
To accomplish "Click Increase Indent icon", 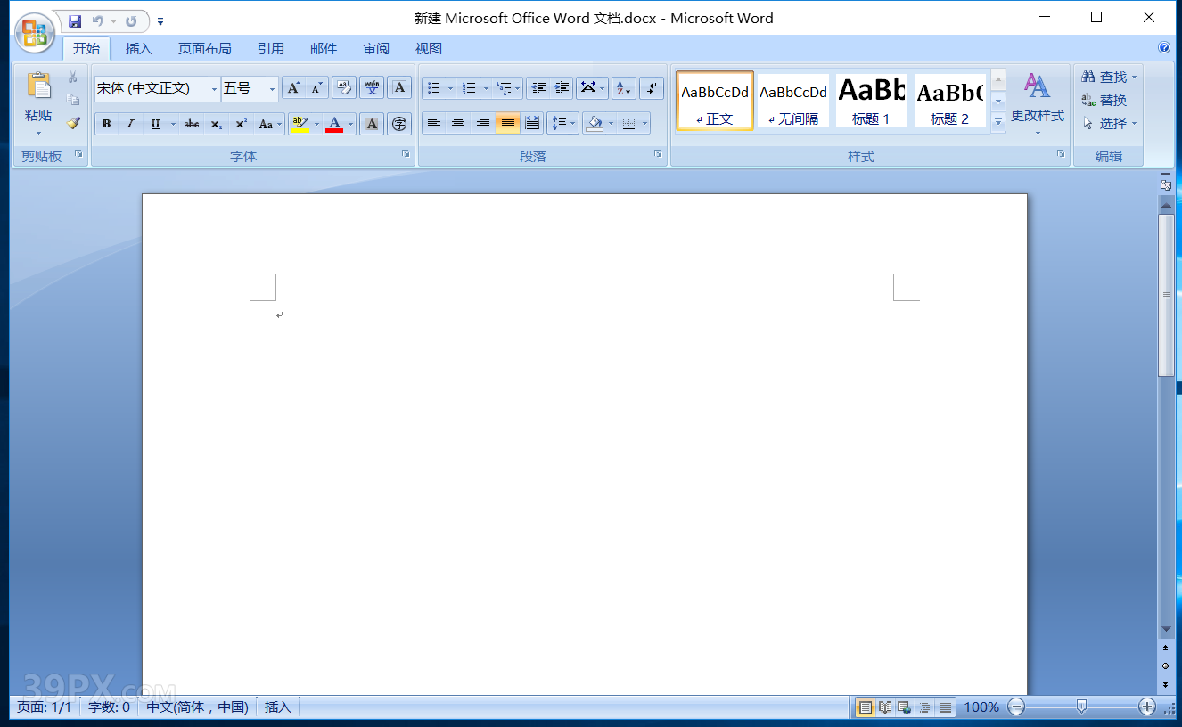I will point(562,87).
